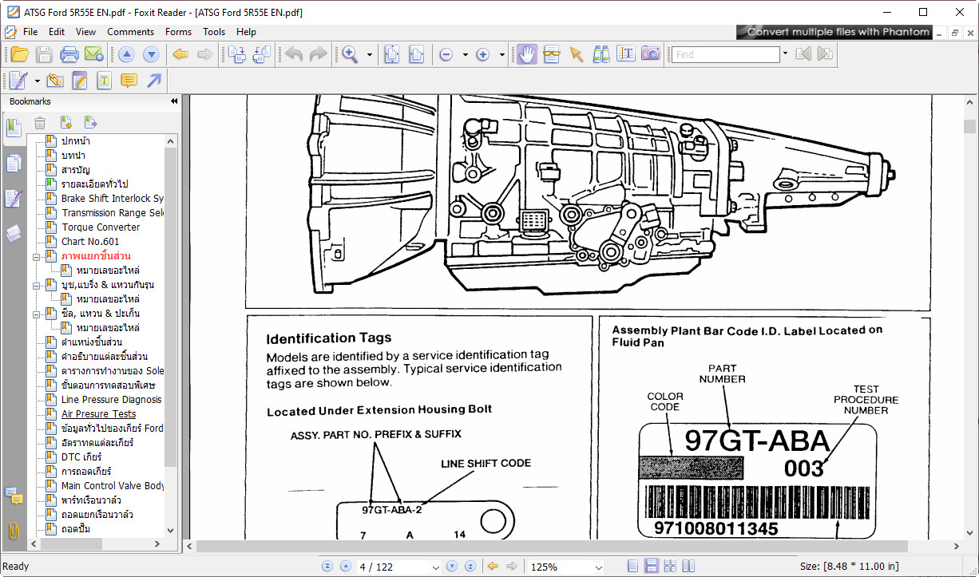Image resolution: width=979 pixels, height=577 pixels.
Task: Activate the Snapshot camera tool
Action: [651, 54]
